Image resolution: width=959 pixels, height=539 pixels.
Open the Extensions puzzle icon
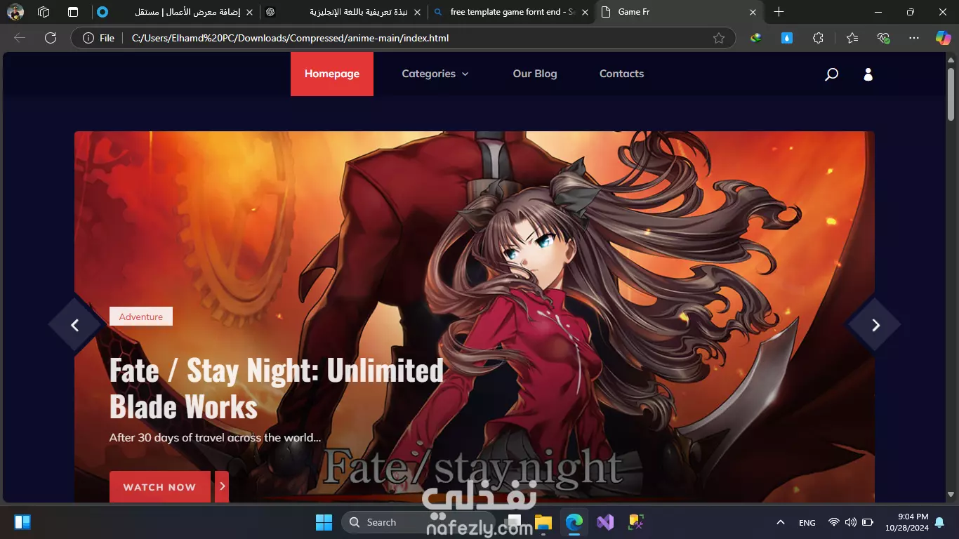coord(819,38)
